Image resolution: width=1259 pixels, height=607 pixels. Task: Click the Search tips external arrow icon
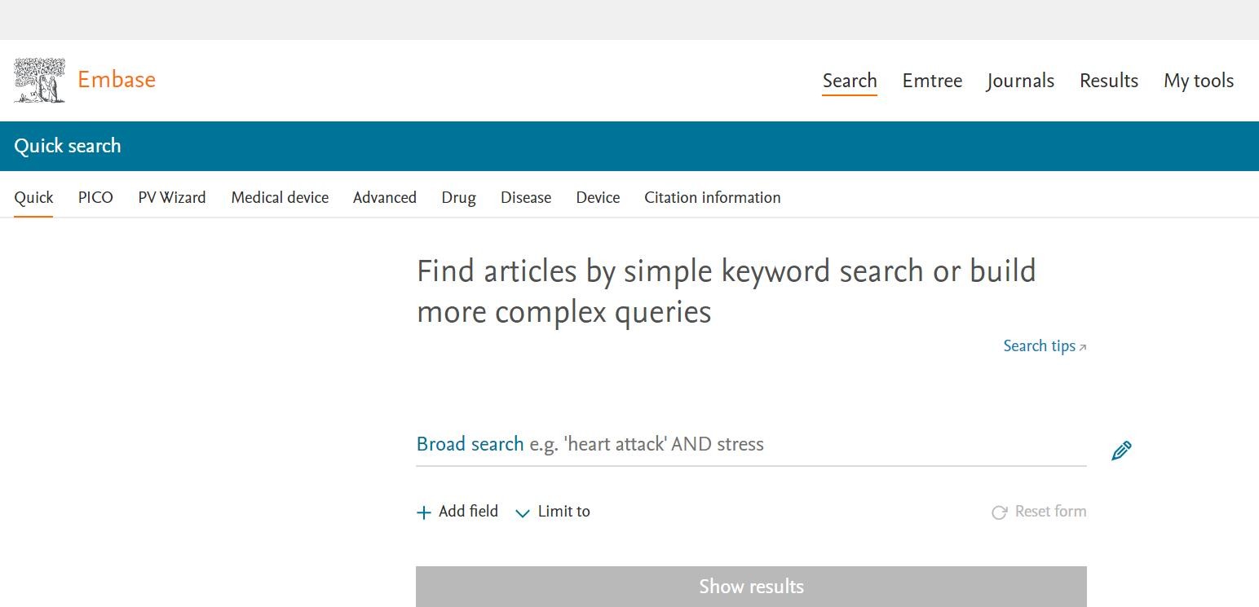coord(1083,348)
